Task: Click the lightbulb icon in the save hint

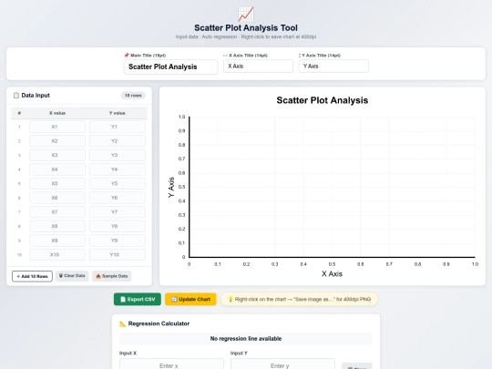Action: coord(231,300)
